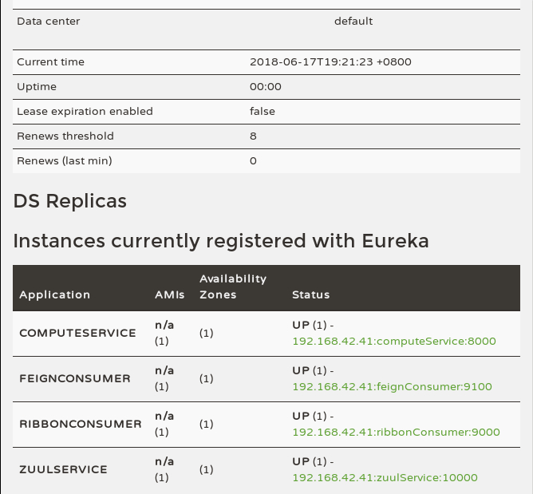Select the RIBBONCONSUMER application name
The width and height of the screenshot is (533, 494).
tap(80, 424)
